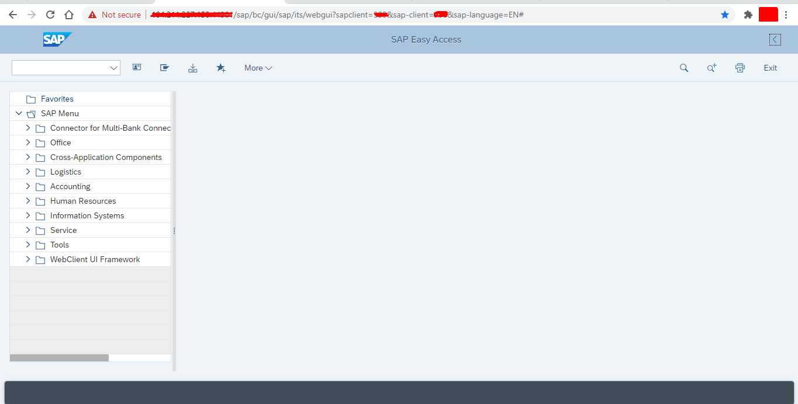The width and height of the screenshot is (798, 404).
Task: Click the Print icon in toolbar
Action: 740,68
